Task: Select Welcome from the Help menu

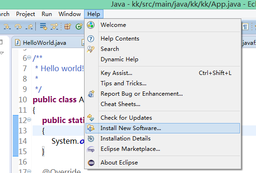Action: [162, 25]
